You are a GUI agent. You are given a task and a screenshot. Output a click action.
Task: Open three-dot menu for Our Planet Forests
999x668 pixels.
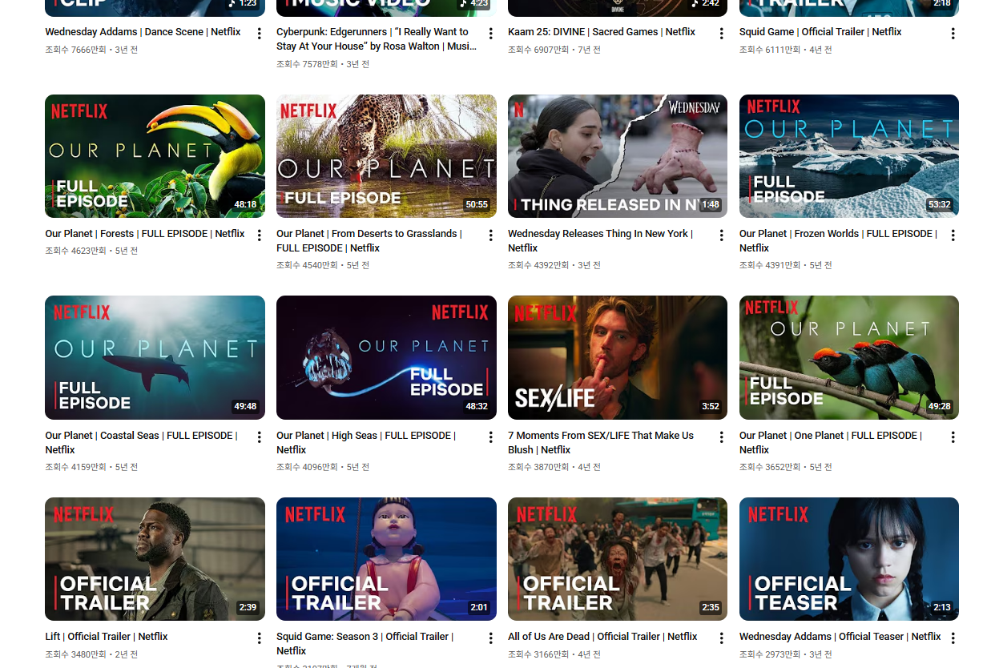259,235
